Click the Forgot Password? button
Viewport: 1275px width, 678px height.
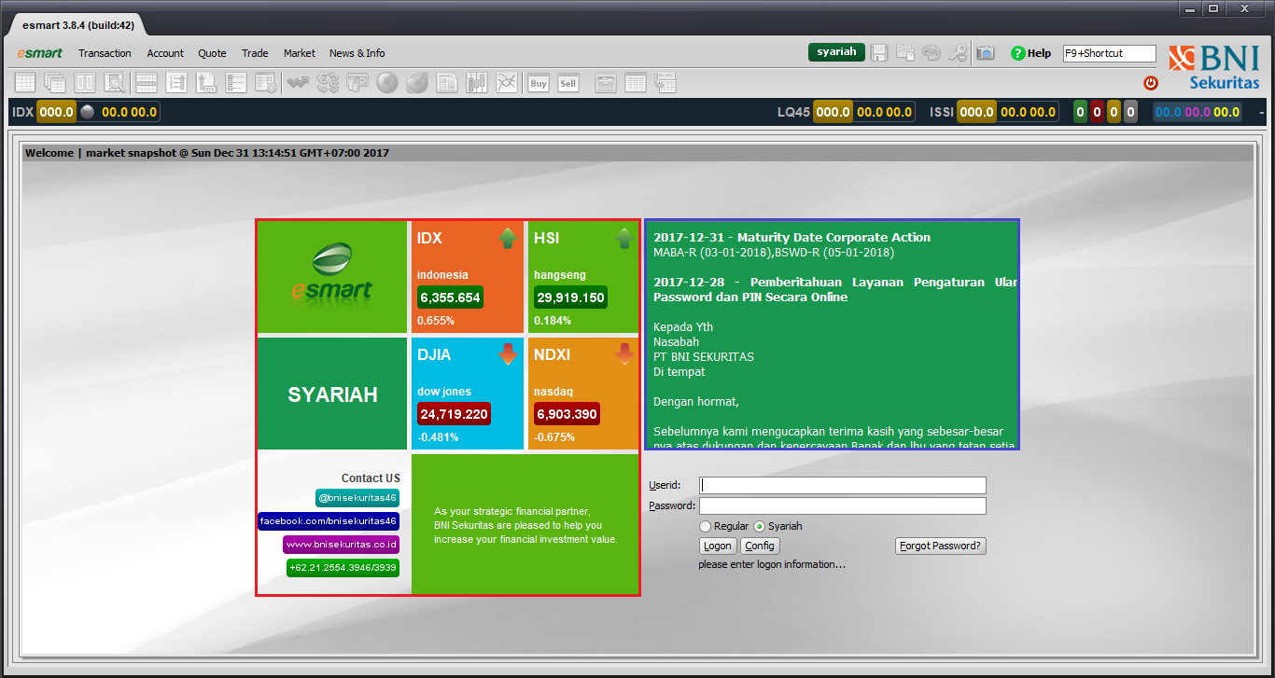click(941, 546)
